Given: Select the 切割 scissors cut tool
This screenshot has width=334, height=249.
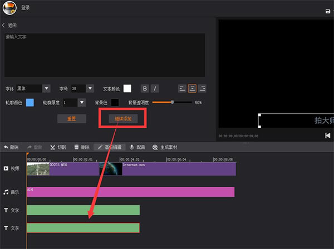Looking at the screenshot, I should tap(53, 147).
